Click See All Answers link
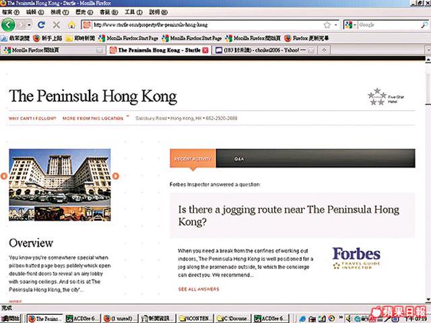Image resolution: width=431 pixels, height=323 pixels. 199,289
